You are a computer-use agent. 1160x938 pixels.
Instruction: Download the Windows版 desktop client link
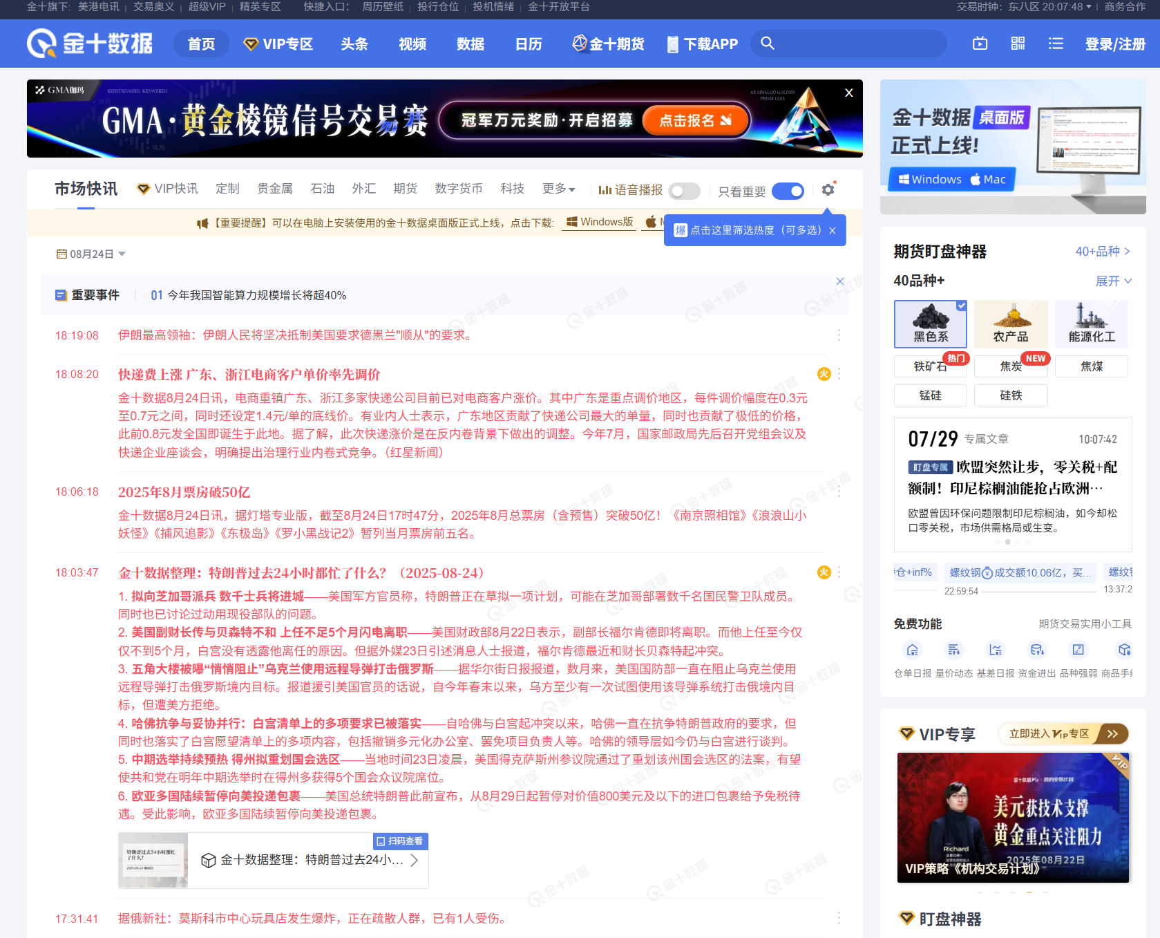[x=600, y=222]
